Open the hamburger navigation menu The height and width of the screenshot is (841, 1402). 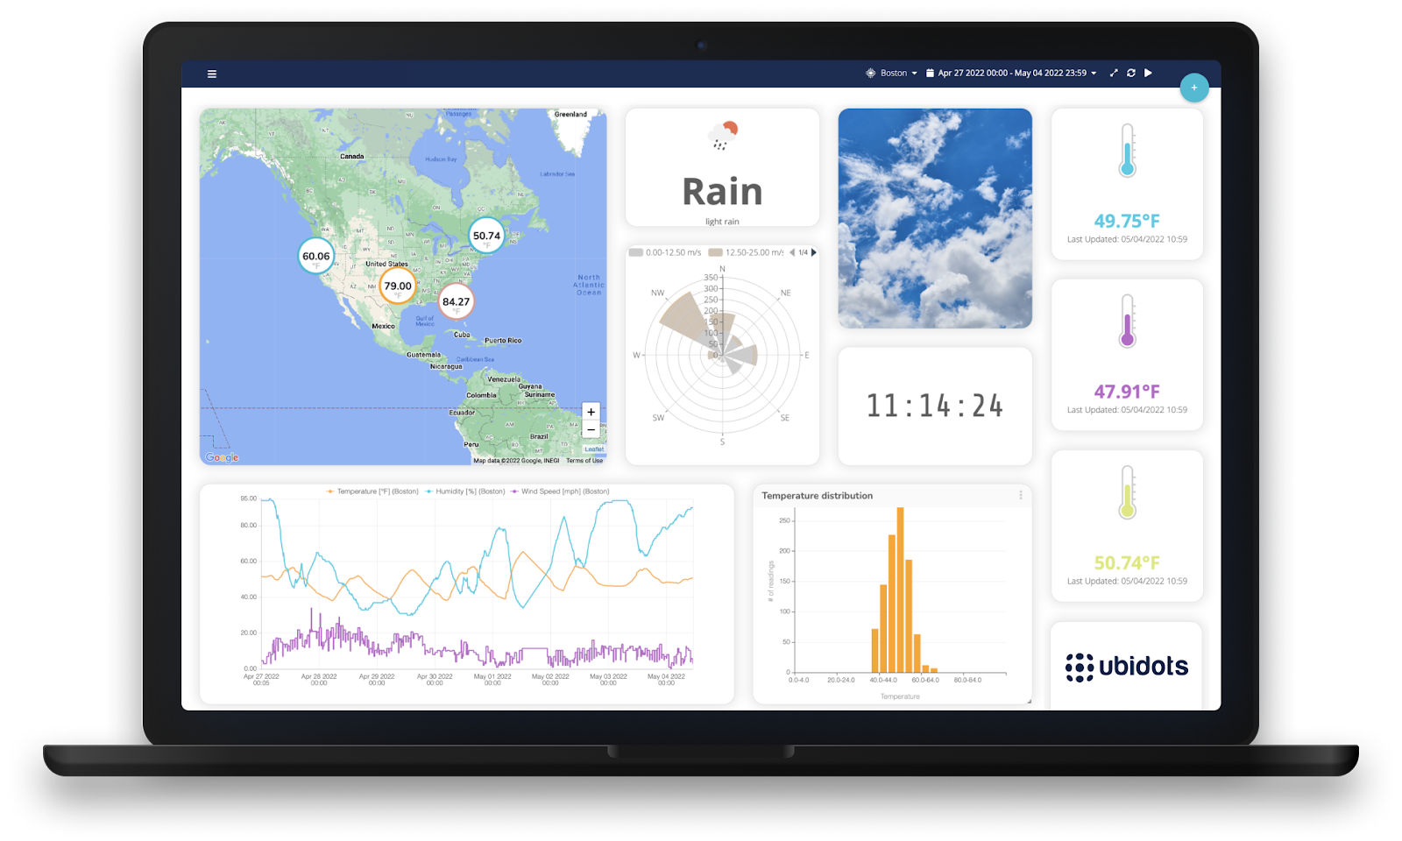coord(212,74)
